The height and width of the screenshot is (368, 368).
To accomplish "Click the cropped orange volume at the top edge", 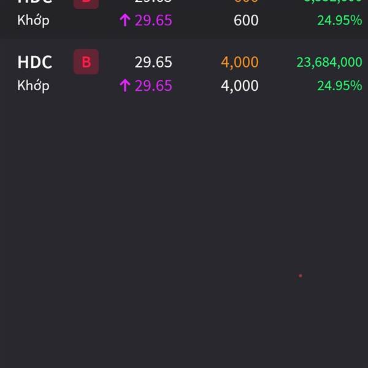I will (x=246, y=1).
